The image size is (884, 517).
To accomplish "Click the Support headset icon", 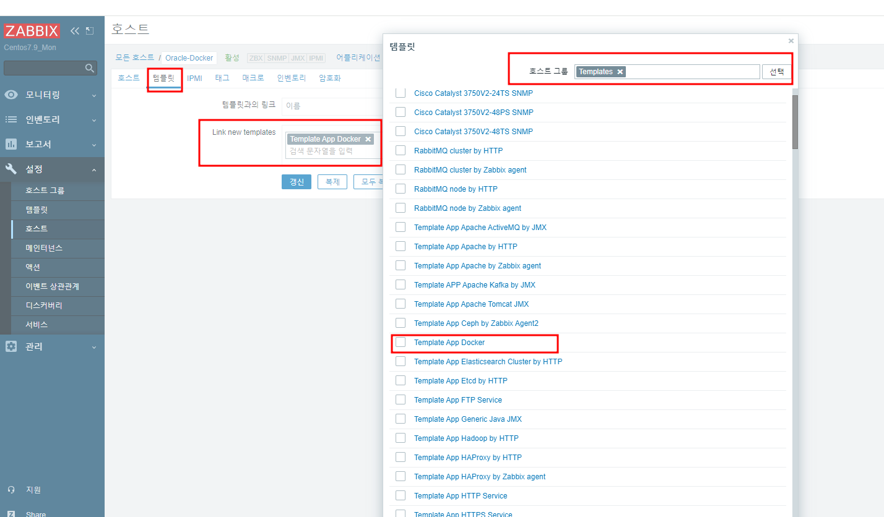I will click(x=11, y=490).
